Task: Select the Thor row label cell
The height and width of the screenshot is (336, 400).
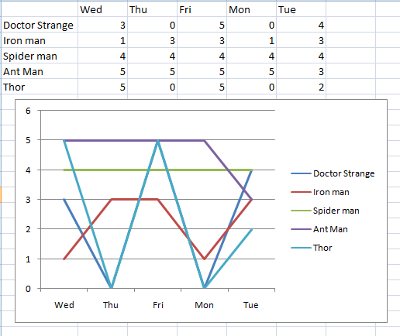Action: click(40, 87)
